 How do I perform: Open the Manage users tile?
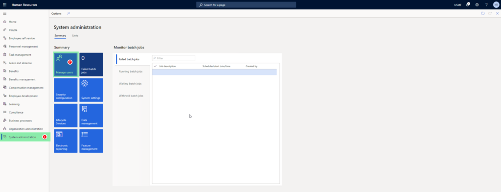pyautogui.click(x=66, y=64)
